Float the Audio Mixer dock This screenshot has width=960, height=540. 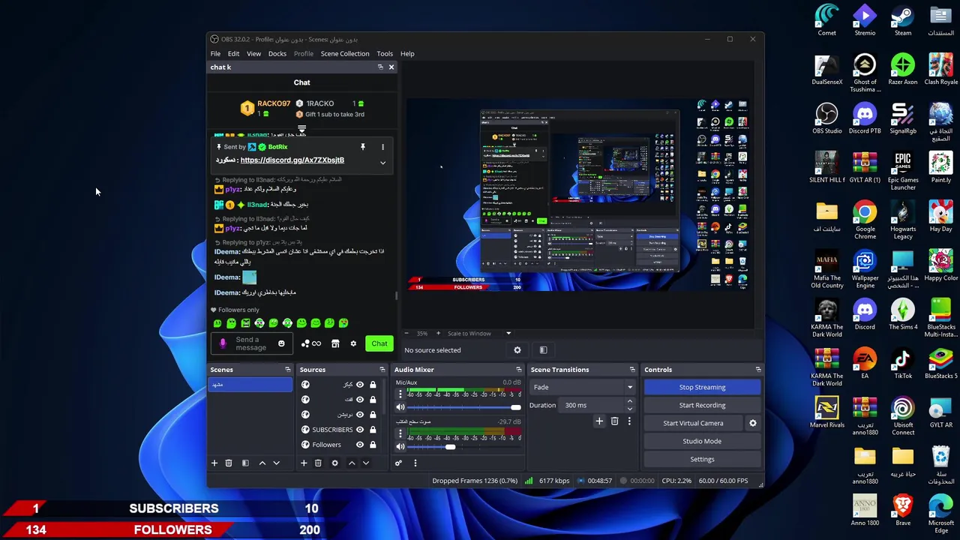(518, 370)
